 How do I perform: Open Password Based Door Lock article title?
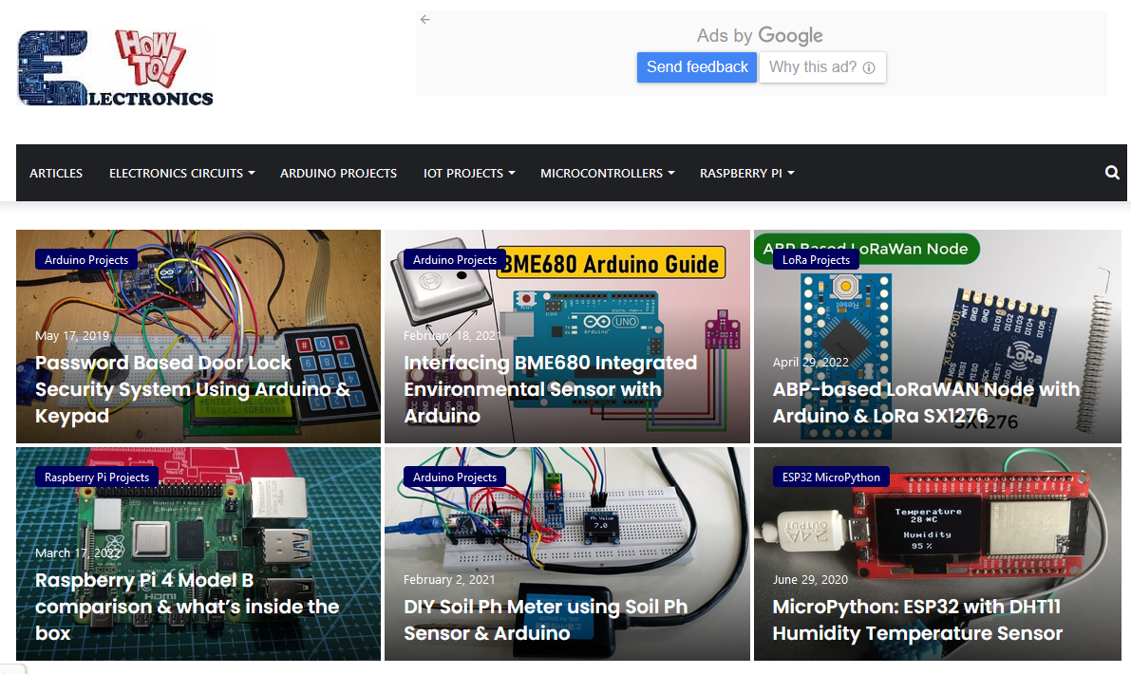193,389
